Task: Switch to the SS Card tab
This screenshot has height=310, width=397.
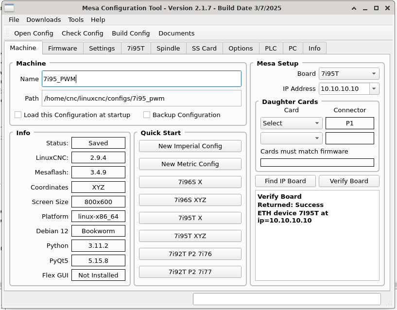Action: [x=204, y=49]
